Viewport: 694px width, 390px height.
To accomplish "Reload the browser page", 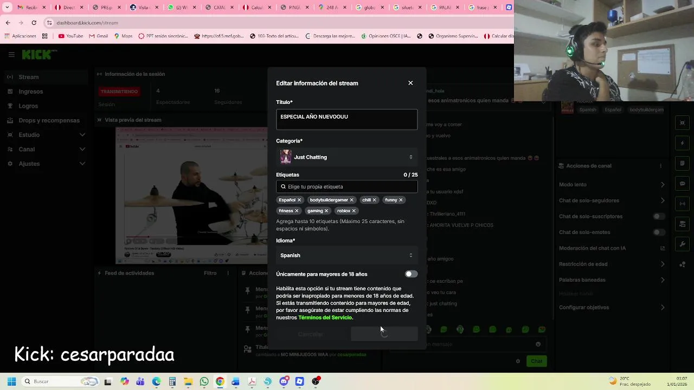I will pyautogui.click(x=34, y=23).
